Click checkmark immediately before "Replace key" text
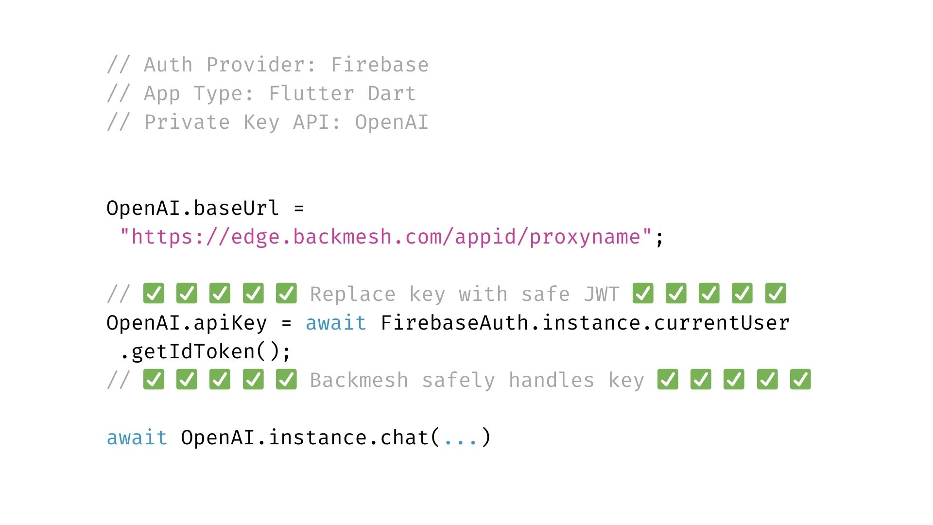933x525 pixels. tap(286, 294)
